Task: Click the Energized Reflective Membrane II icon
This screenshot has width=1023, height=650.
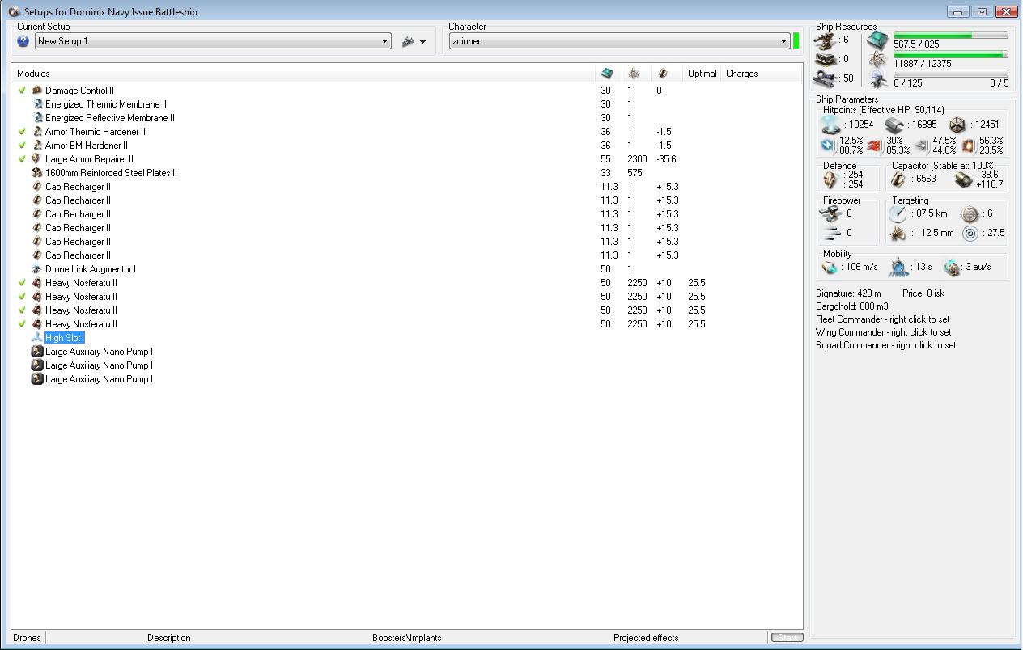Action: (x=36, y=118)
